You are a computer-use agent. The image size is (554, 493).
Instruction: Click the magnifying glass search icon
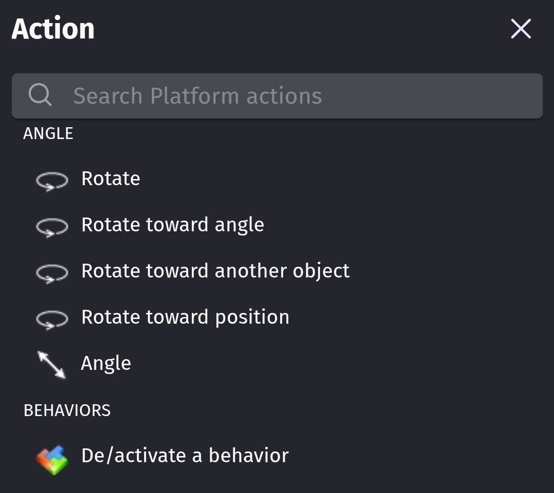pyautogui.click(x=40, y=95)
